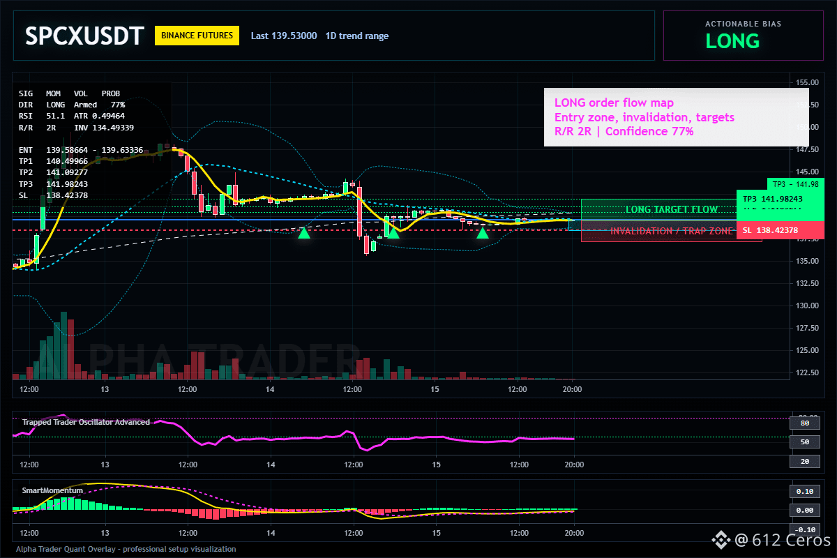Viewport: 837px width, 558px height.
Task: Click the 20 level box on oscillator
Action: point(804,462)
